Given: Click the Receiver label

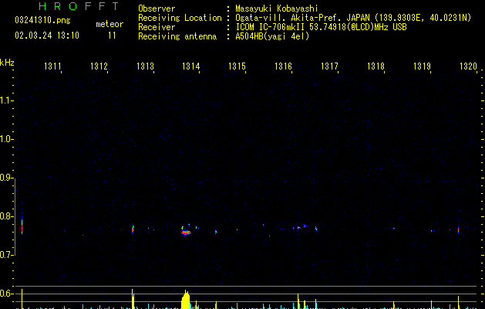Looking at the screenshot, I should point(157,27).
